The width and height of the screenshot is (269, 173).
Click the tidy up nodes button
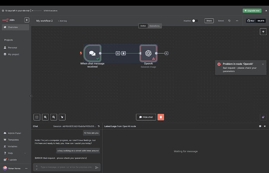click(x=62, y=117)
